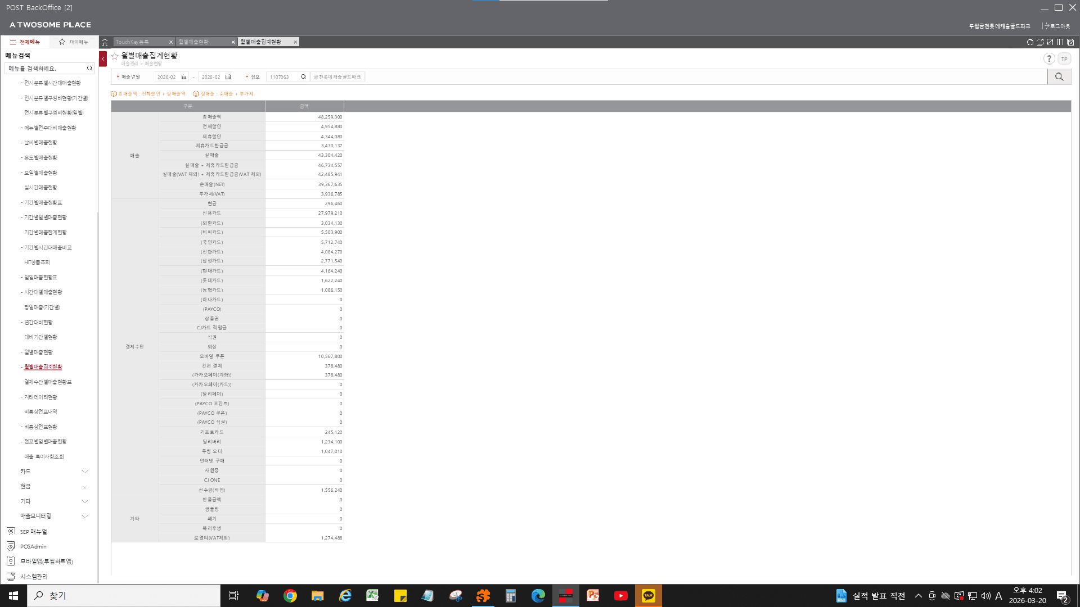1080x607 pixels.
Task: Close the 월별매출집계현황 tab
Action: (x=295, y=42)
